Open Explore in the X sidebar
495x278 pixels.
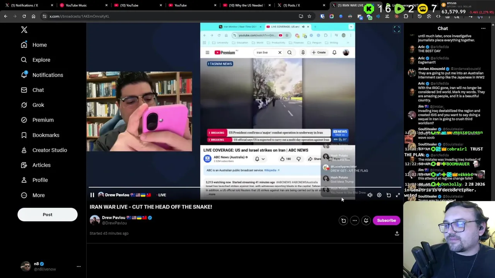(x=36, y=60)
